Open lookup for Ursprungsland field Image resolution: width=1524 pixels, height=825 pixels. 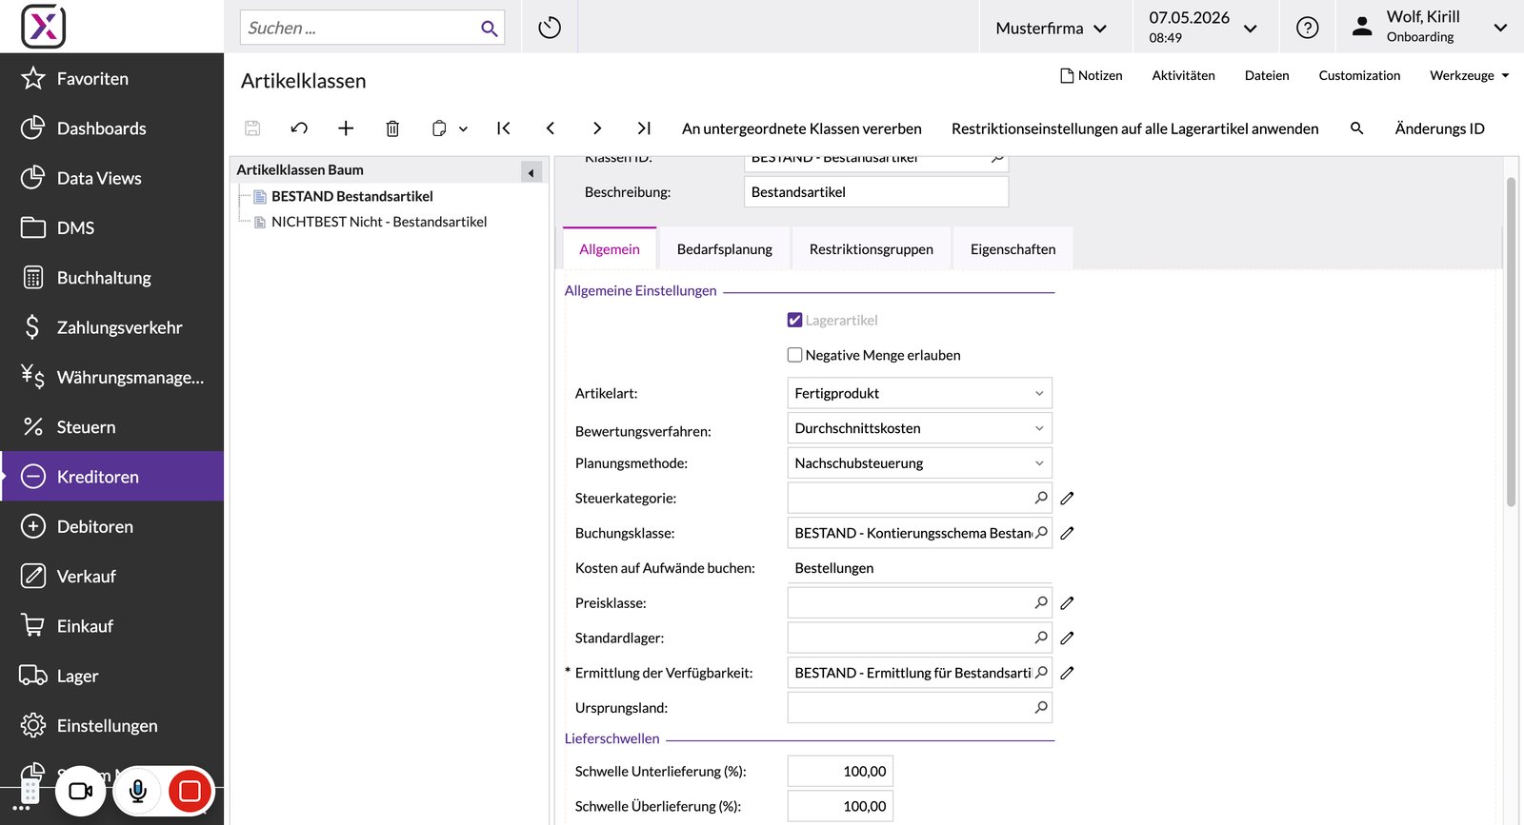click(1041, 707)
